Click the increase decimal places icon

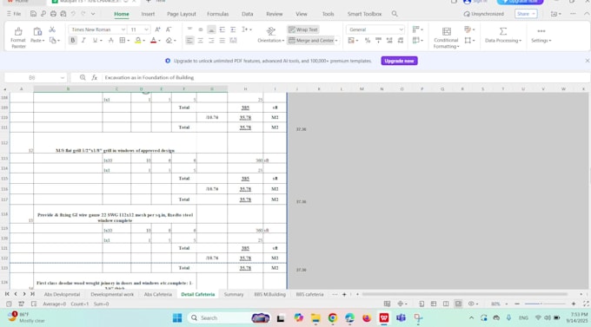[389, 40]
